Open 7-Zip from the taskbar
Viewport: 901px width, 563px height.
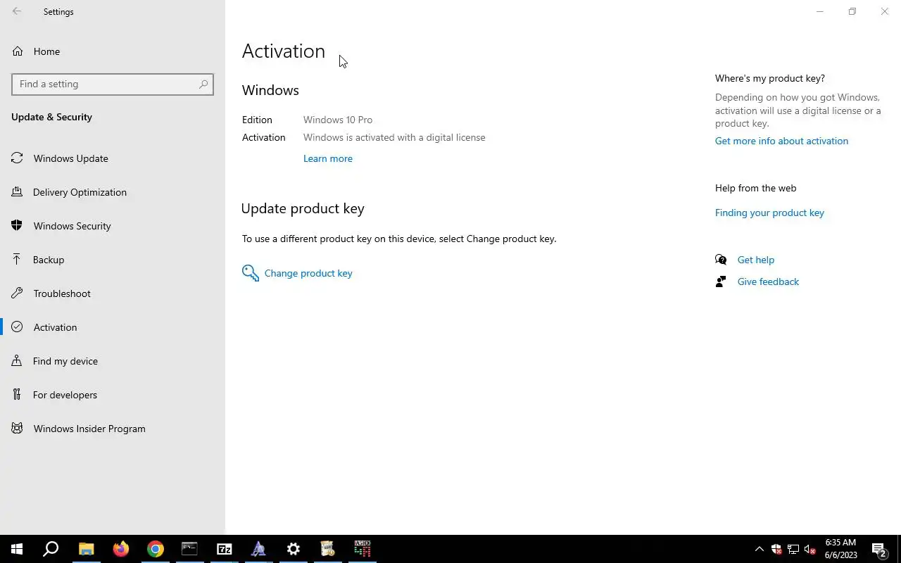click(224, 549)
